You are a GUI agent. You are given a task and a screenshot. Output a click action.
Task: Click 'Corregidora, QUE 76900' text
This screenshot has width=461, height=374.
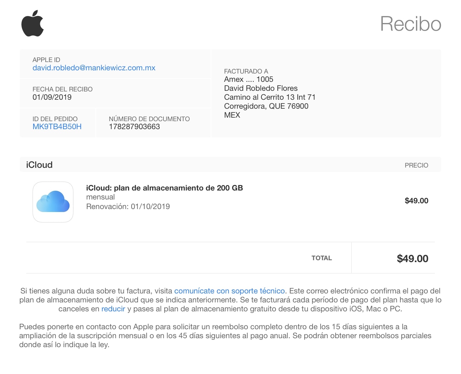click(x=266, y=106)
